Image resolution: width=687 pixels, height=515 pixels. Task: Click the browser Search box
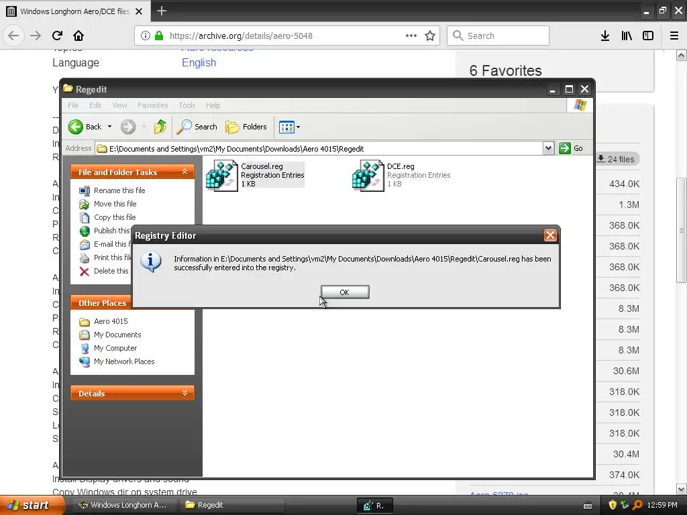(498, 36)
